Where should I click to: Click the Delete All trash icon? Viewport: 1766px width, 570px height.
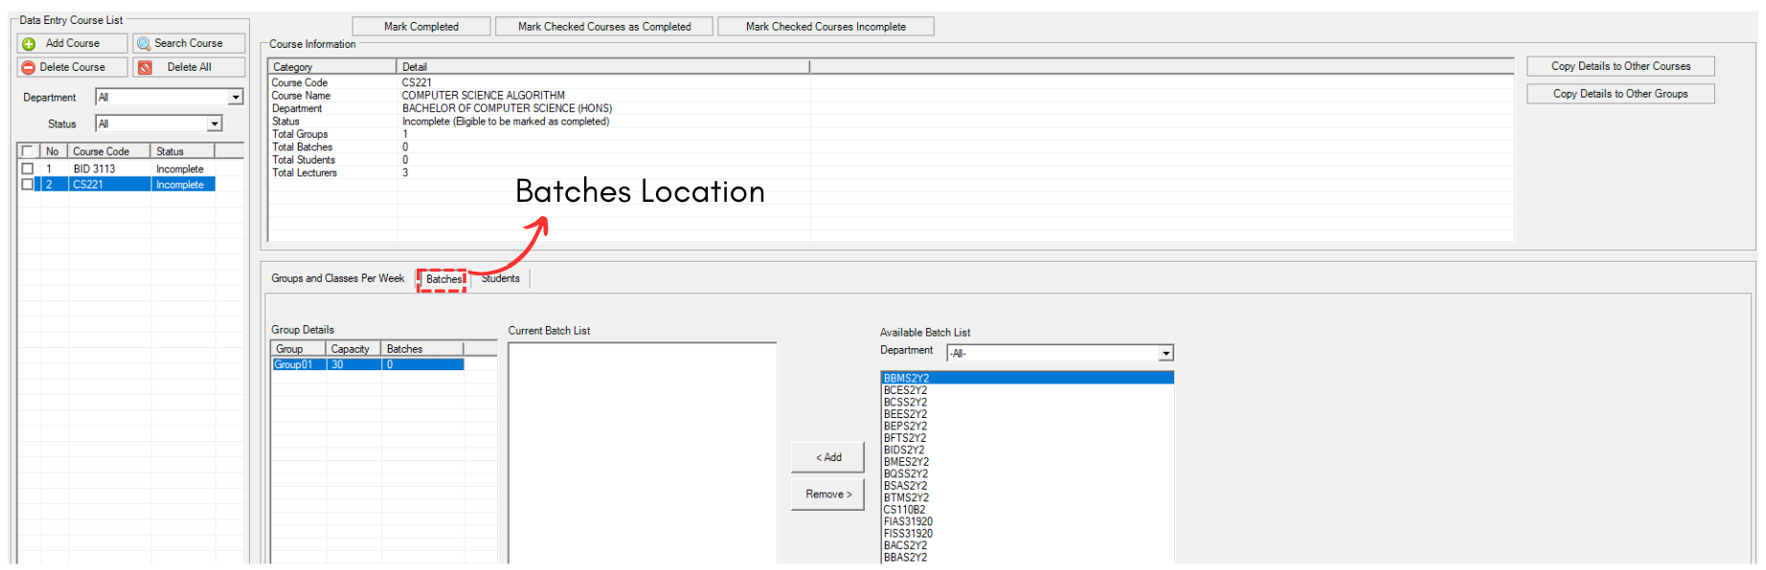coord(145,68)
